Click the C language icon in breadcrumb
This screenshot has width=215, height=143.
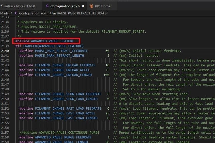pos(16,13)
